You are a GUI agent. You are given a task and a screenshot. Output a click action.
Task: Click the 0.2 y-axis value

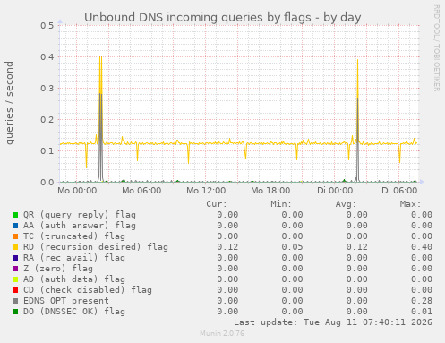pos(47,120)
